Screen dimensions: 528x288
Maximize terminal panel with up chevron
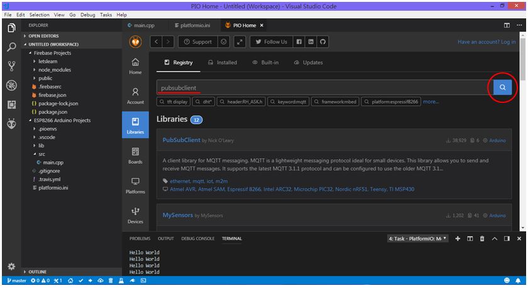click(x=494, y=238)
